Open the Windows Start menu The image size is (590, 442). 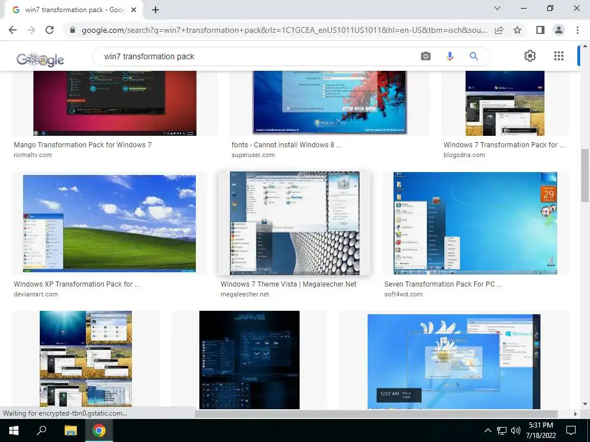[x=14, y=430]
